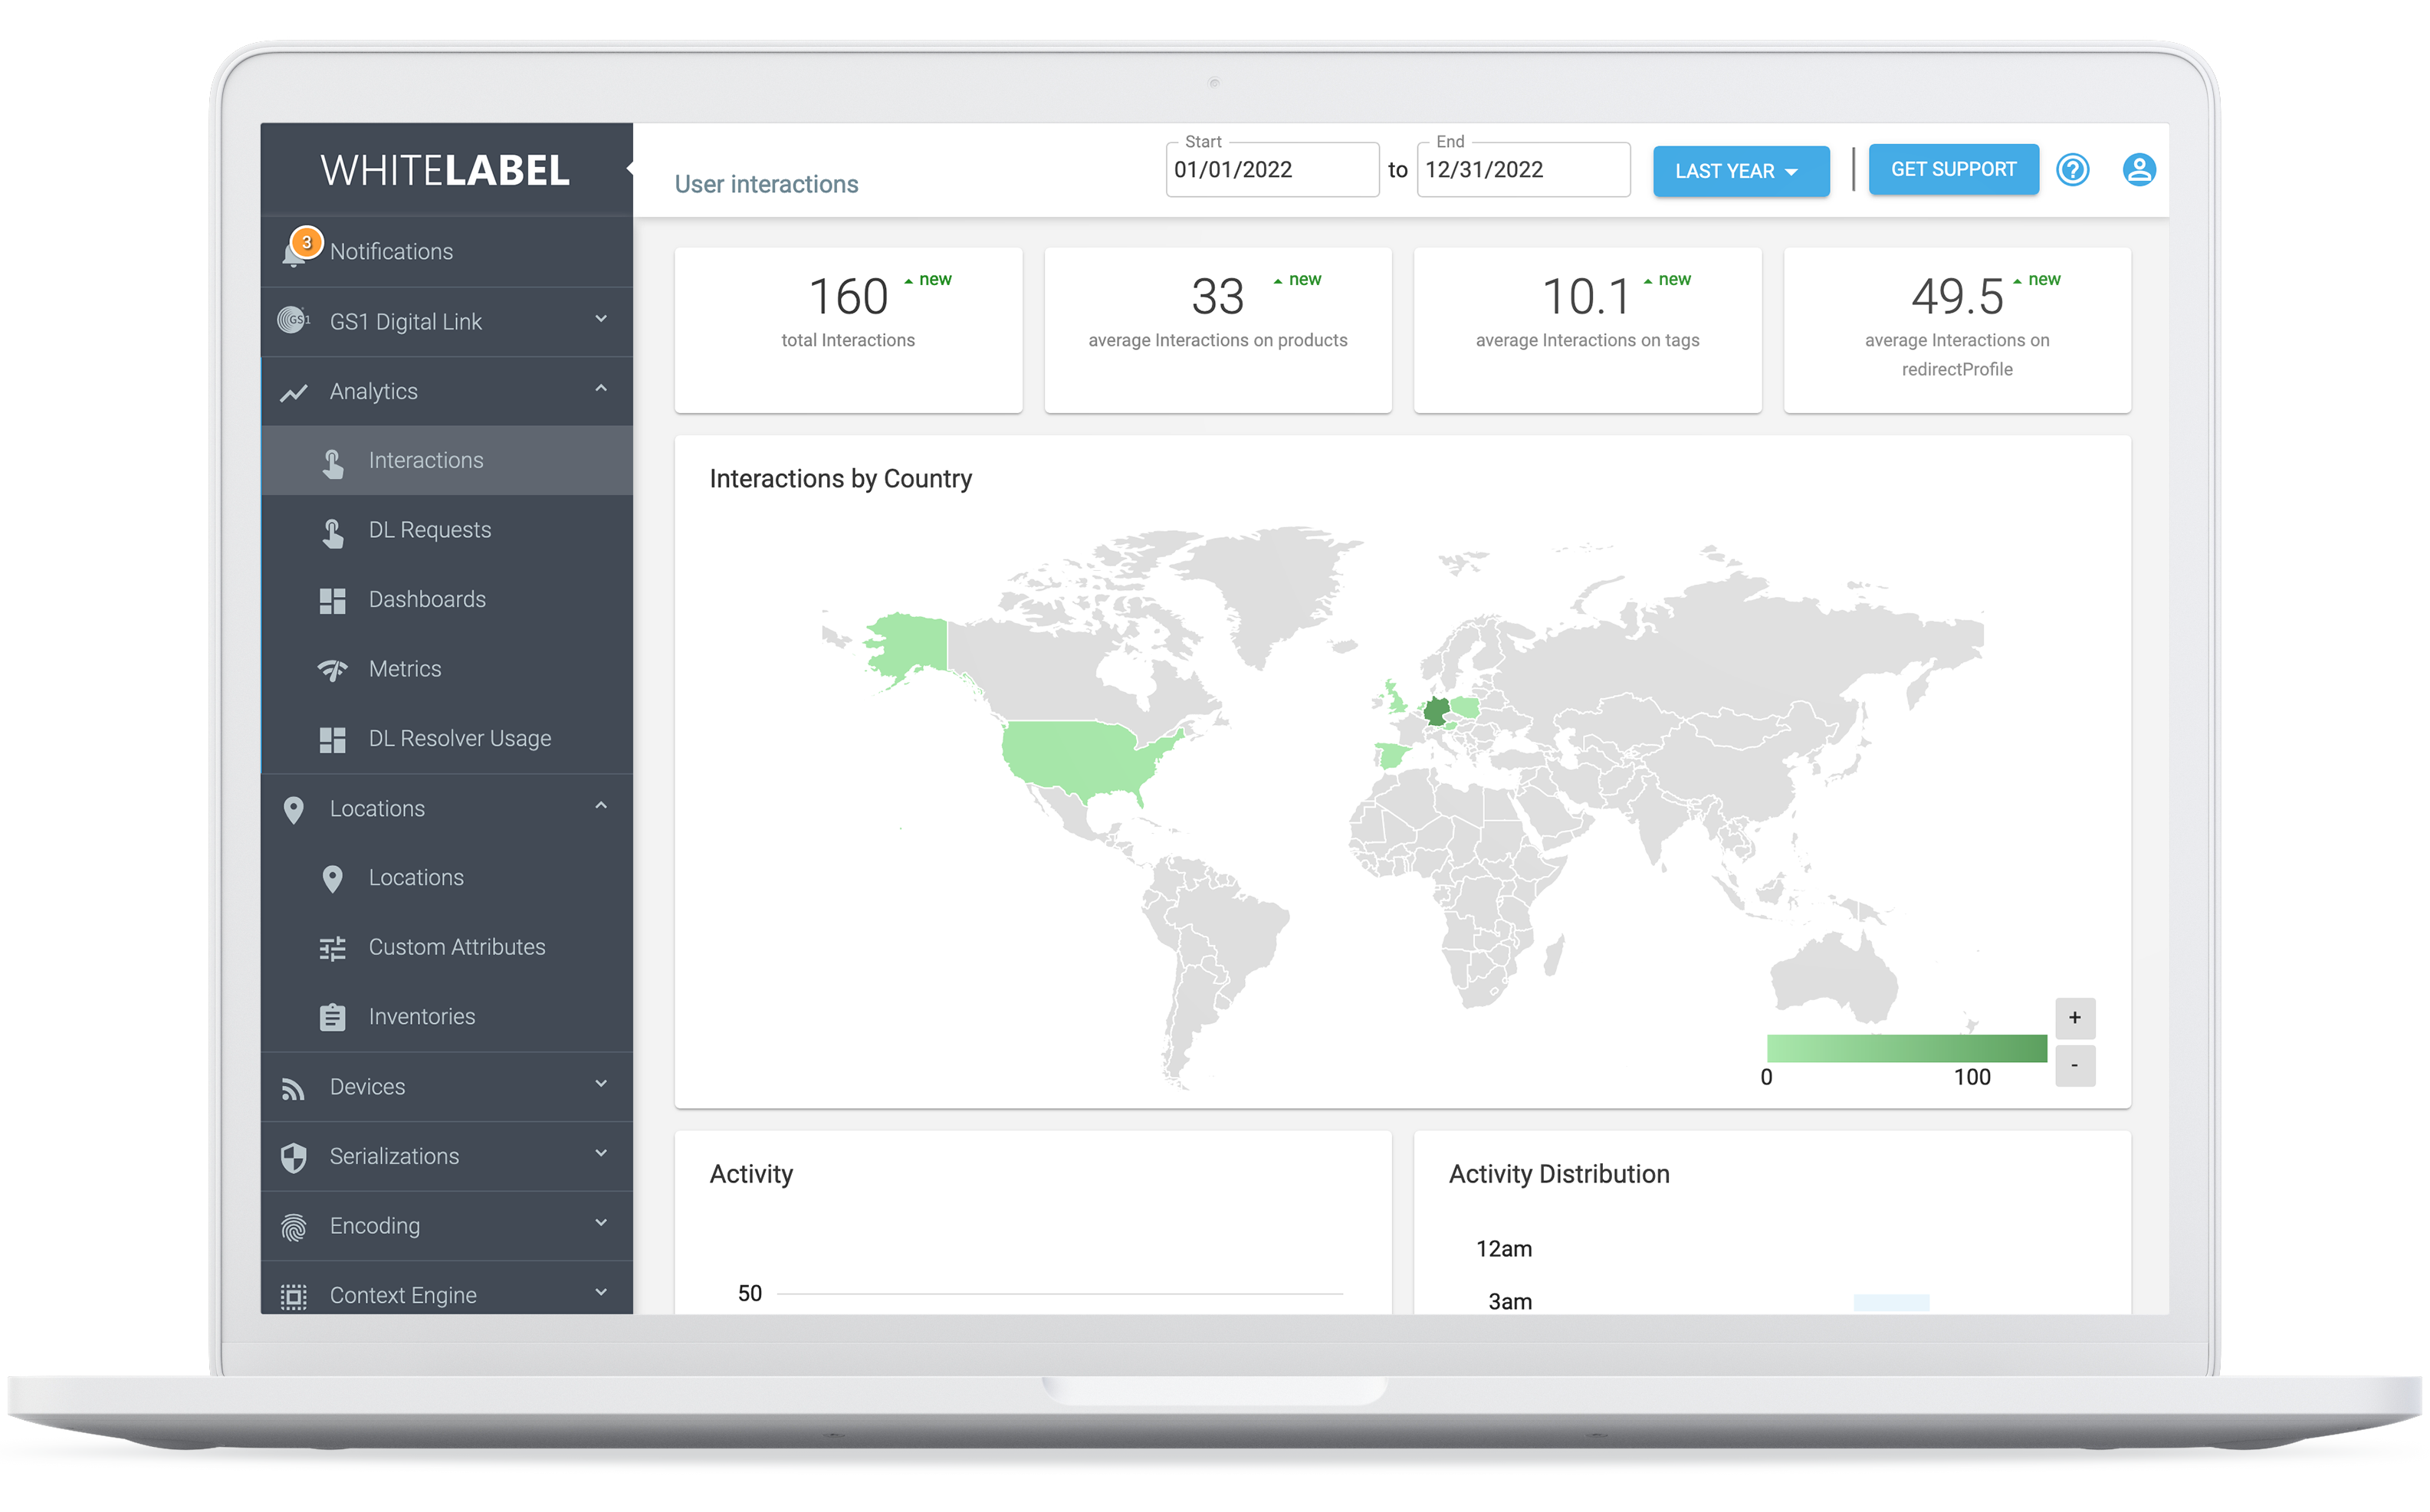Go to Dashboards in the sidebar
This screenshot has height=1512, width=2430.
click(x=446, y=600)
